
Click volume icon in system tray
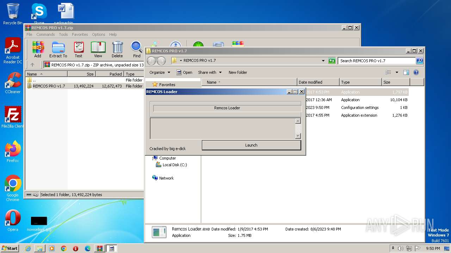point(401,248)
